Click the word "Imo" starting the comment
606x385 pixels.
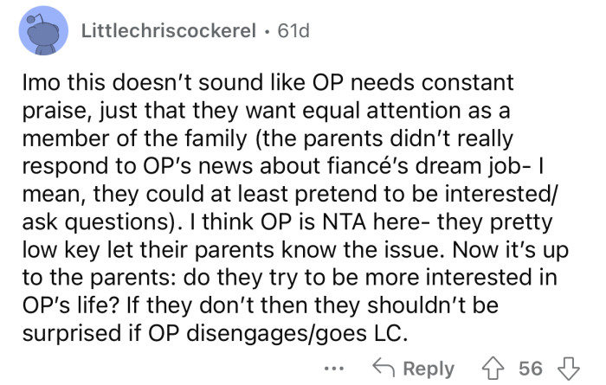[42, 83]
